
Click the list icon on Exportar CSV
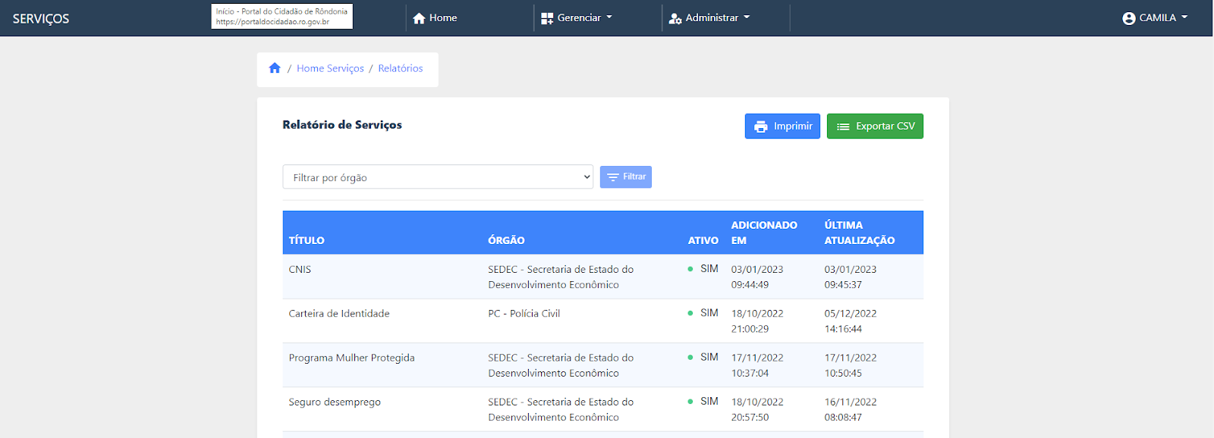(x=843, y=127)
